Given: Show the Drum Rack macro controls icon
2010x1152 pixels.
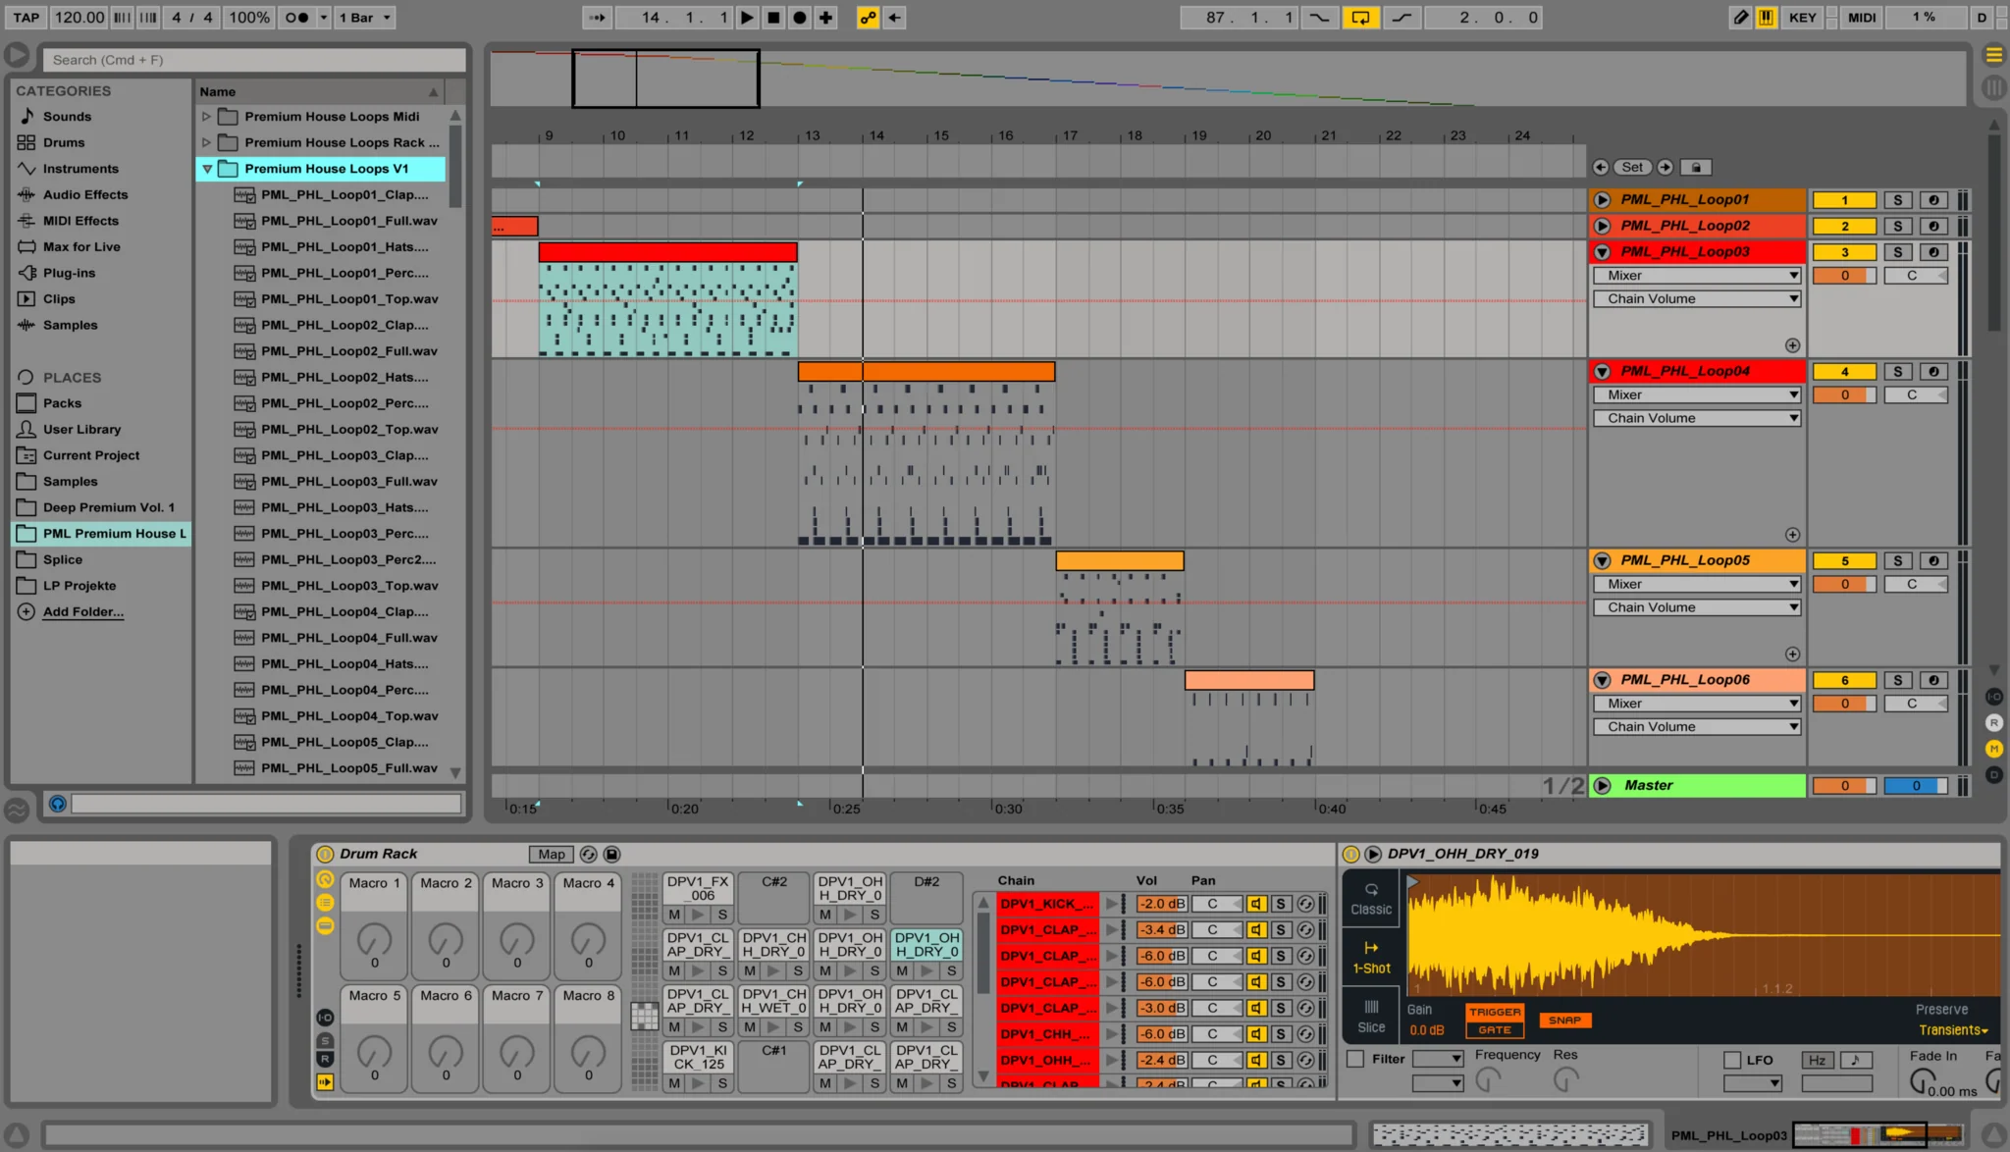Looking at the screenshot, I should (325, 880).
